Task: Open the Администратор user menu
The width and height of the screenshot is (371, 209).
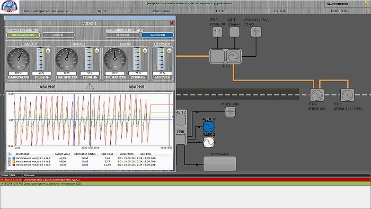Action: click(x=337, y=4)
